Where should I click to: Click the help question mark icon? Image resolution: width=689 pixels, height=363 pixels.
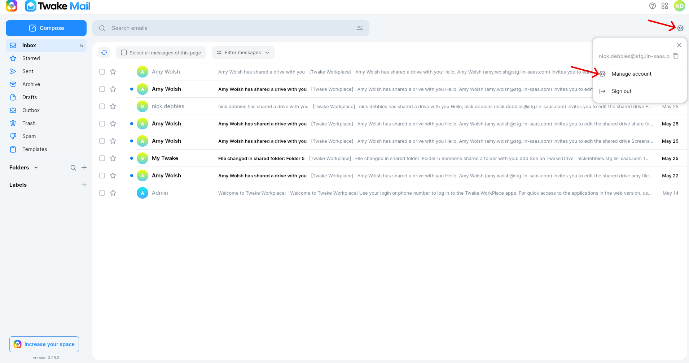(x=652, y=6)
